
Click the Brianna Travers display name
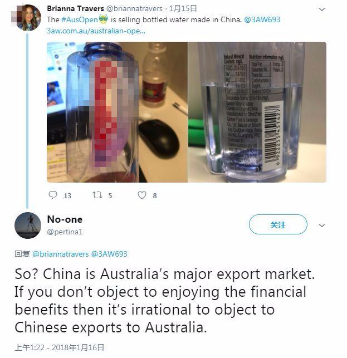[75, 9]
